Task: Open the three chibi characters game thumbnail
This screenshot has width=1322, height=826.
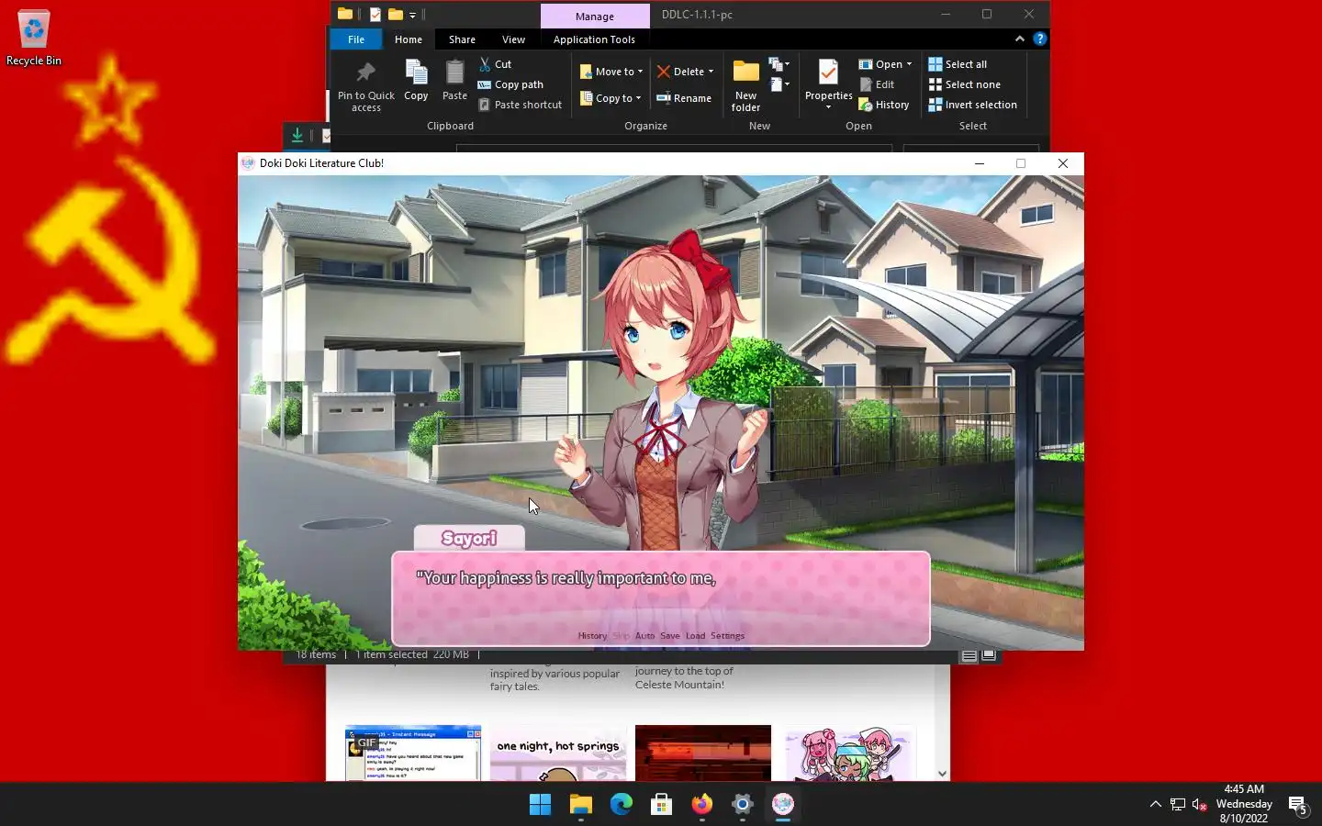Action: tap(848, 753)
